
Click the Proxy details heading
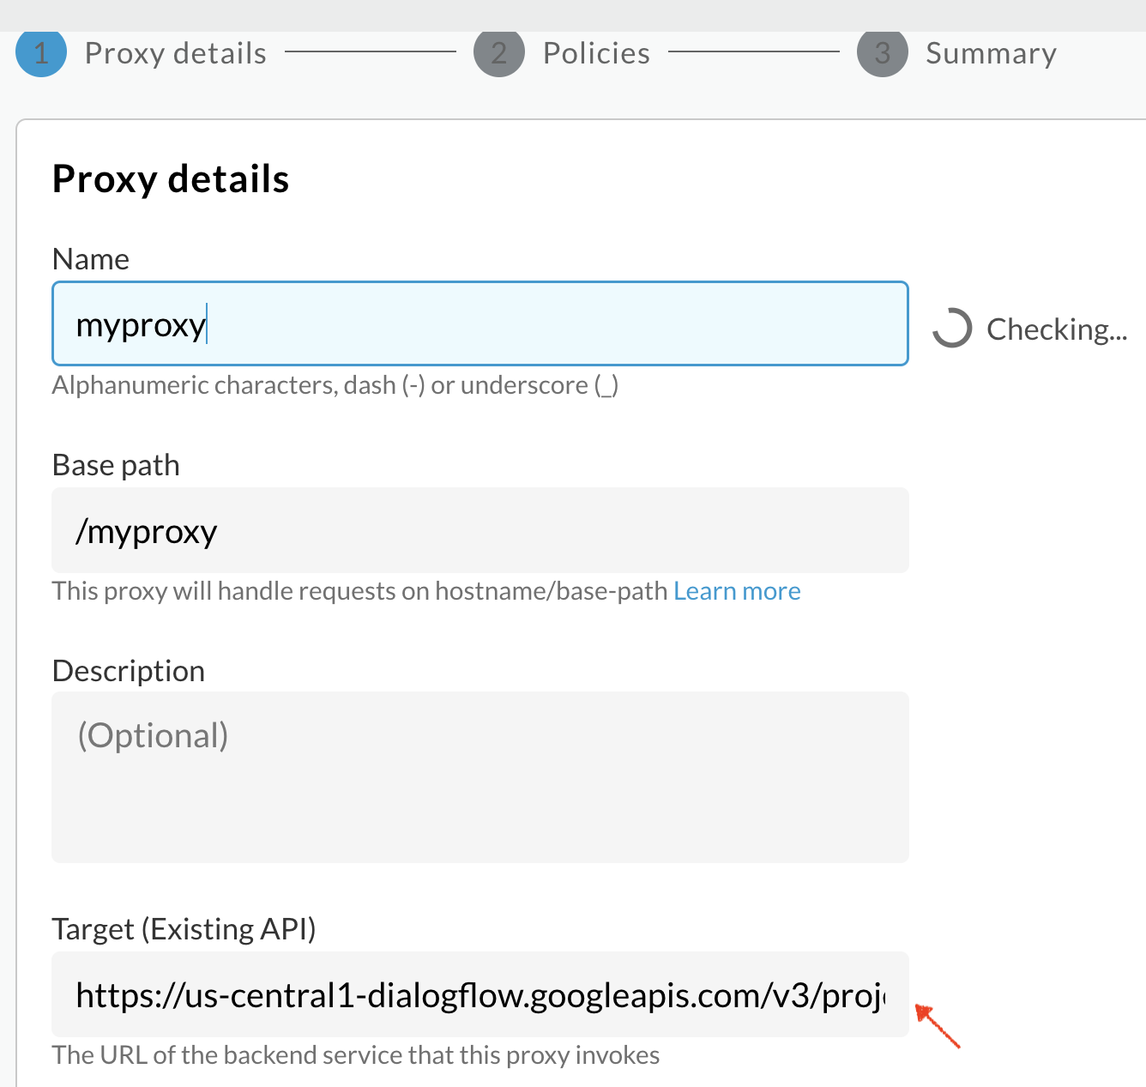(x=171, y=179)
